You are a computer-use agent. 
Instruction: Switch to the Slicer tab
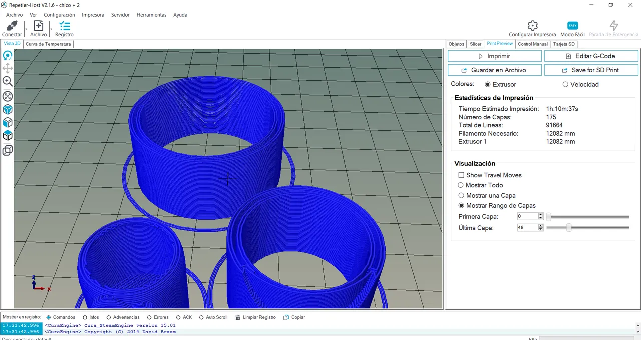click(475, 44)
